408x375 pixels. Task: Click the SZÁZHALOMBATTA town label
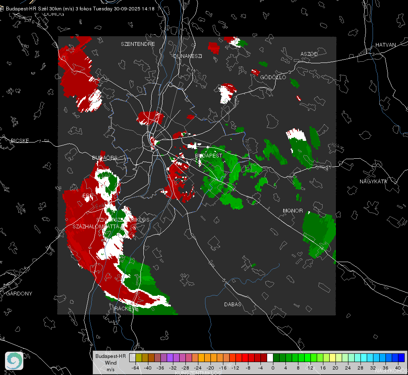tap(96, 226)
